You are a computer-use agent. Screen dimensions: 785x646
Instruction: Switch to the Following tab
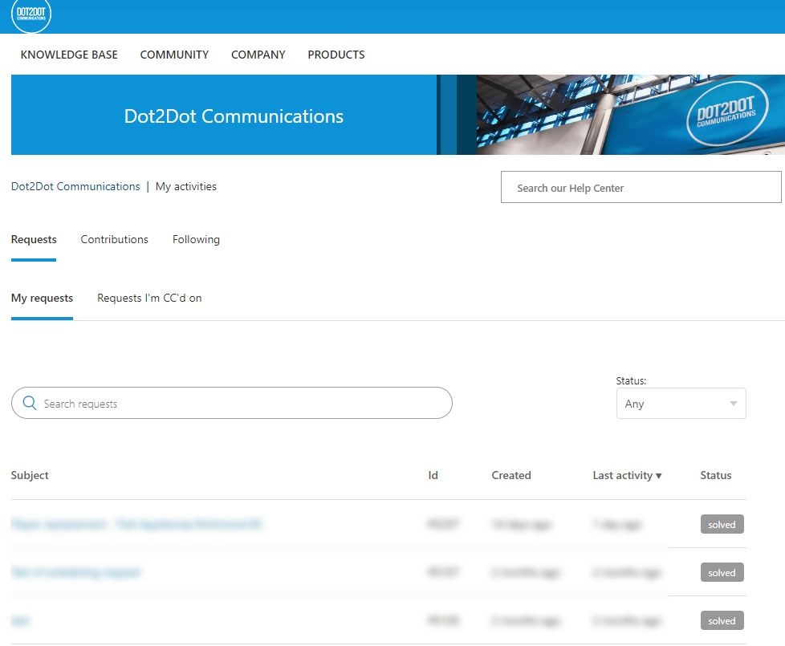pos(196,239)
